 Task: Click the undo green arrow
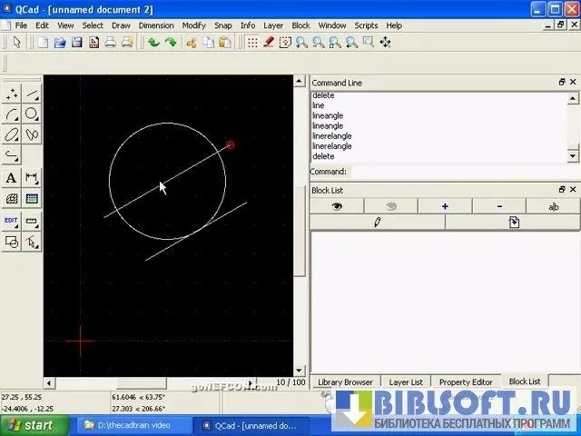[x=153, y=42]
